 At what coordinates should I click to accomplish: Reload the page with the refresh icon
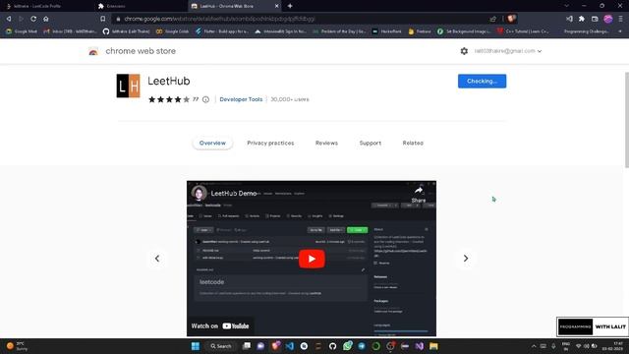coord(33,19)
